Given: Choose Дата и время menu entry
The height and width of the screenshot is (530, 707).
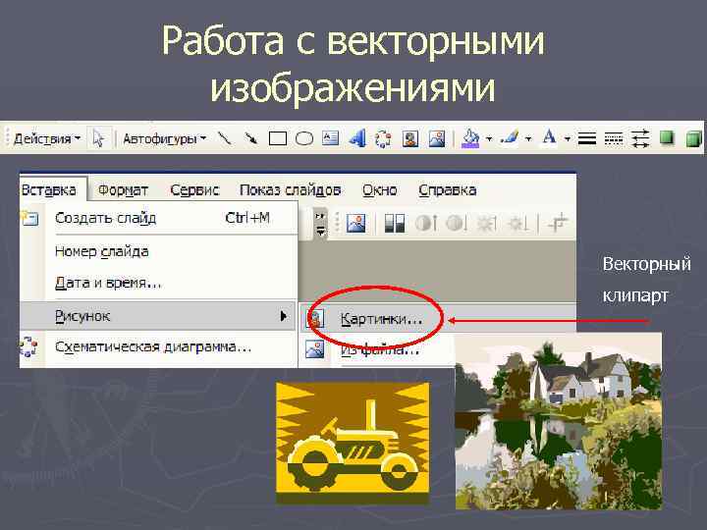Looking at the screenshot, I should pyautogui.click(x=159, y=283).
